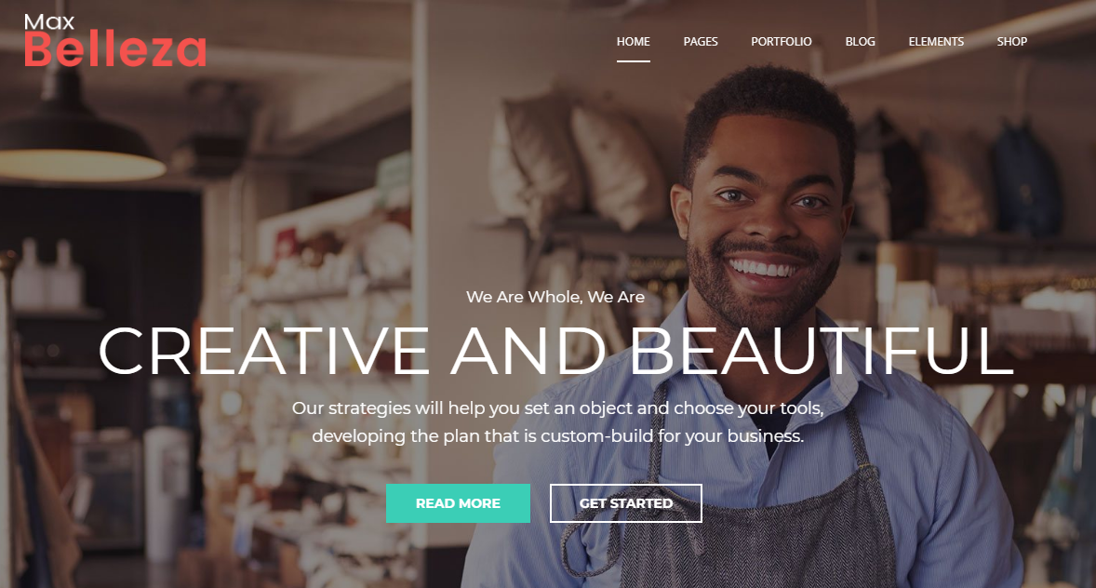Click the white 'Max' word in the logo
This screenshot has height=588, width=1096.
tap(49, 22)
